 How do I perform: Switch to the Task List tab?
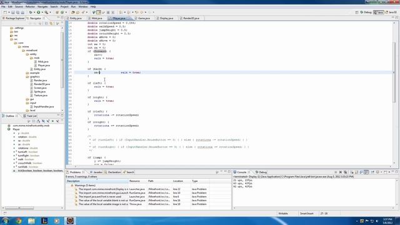(x=30, y=116)
